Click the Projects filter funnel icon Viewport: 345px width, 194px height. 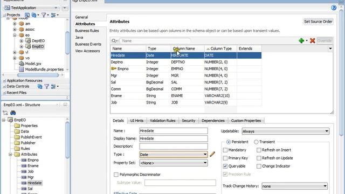coord(44,15)
